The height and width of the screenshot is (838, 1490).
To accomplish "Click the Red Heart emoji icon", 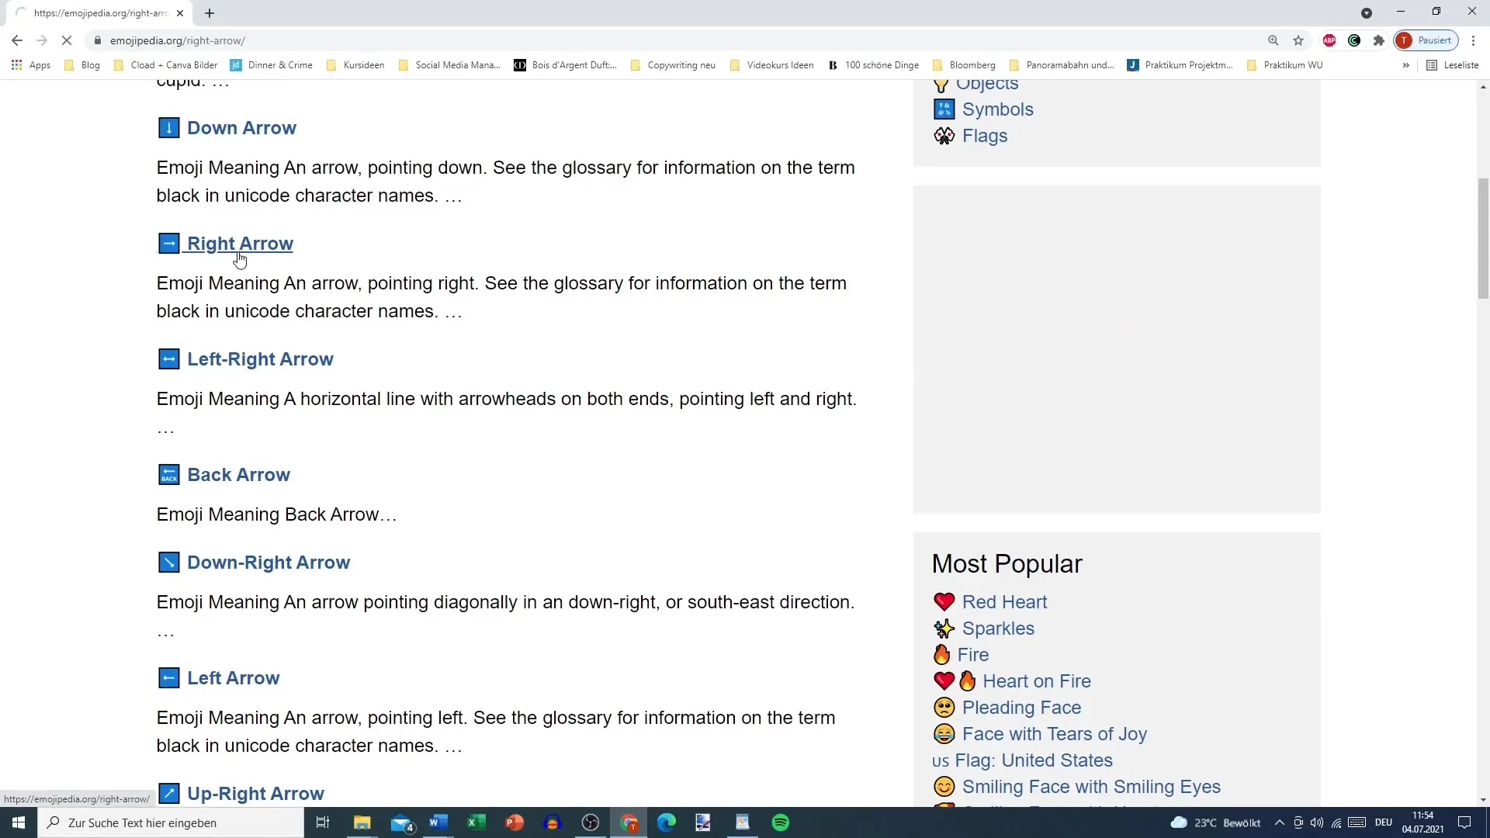I will [x=941, y=601].
